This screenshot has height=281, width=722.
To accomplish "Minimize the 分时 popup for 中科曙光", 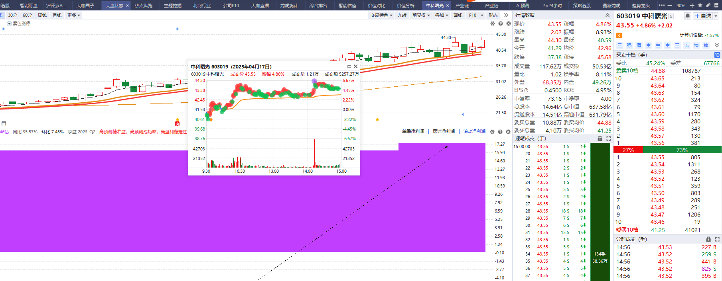I will [x=349, y=66].
